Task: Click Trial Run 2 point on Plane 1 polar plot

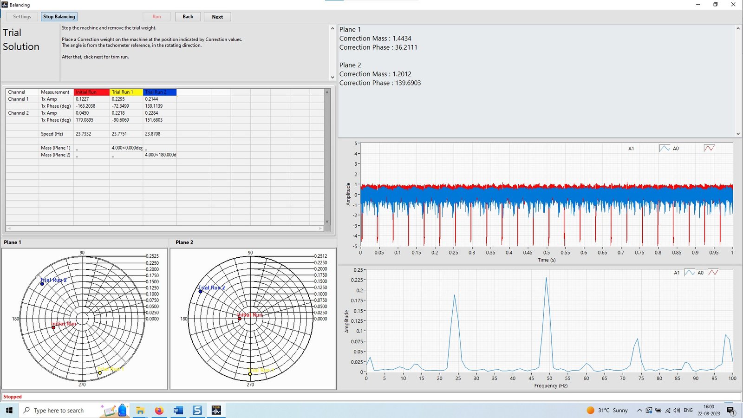Action: [42, 284]
